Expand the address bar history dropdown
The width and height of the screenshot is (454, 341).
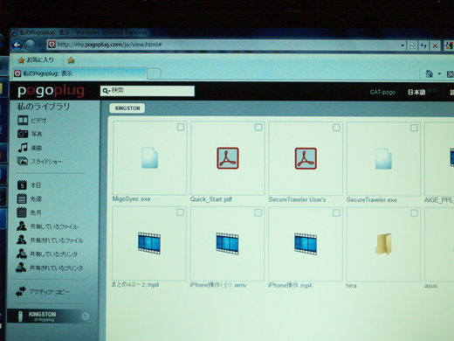(402, 45)
